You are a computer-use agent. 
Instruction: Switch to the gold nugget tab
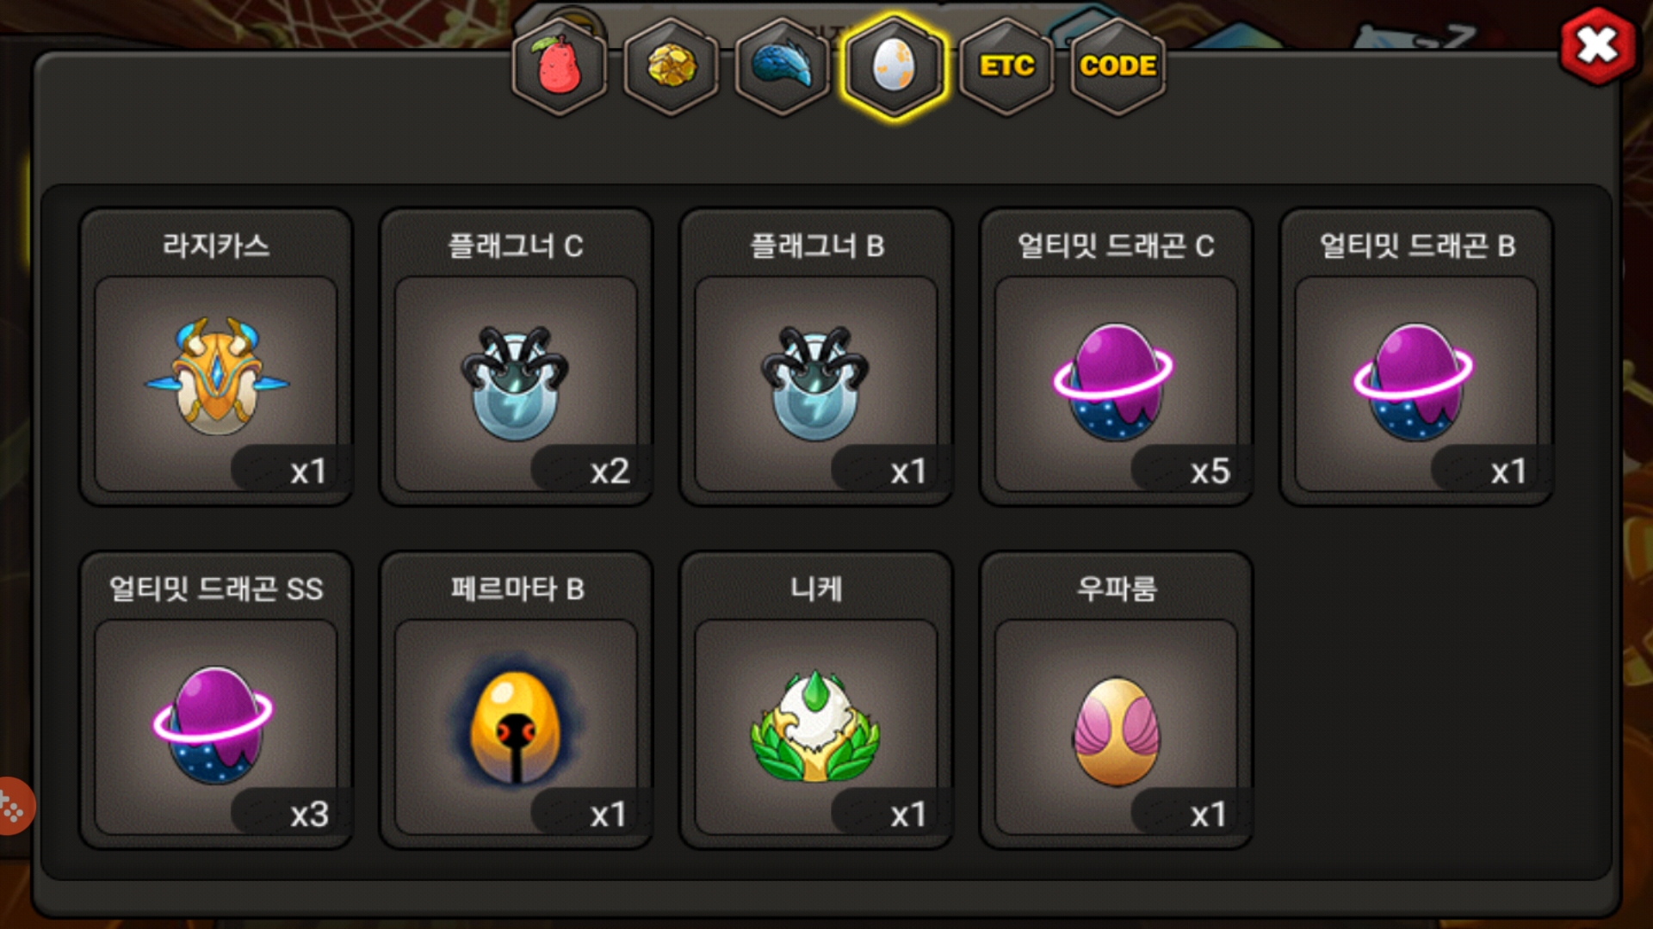coord(672,66)
